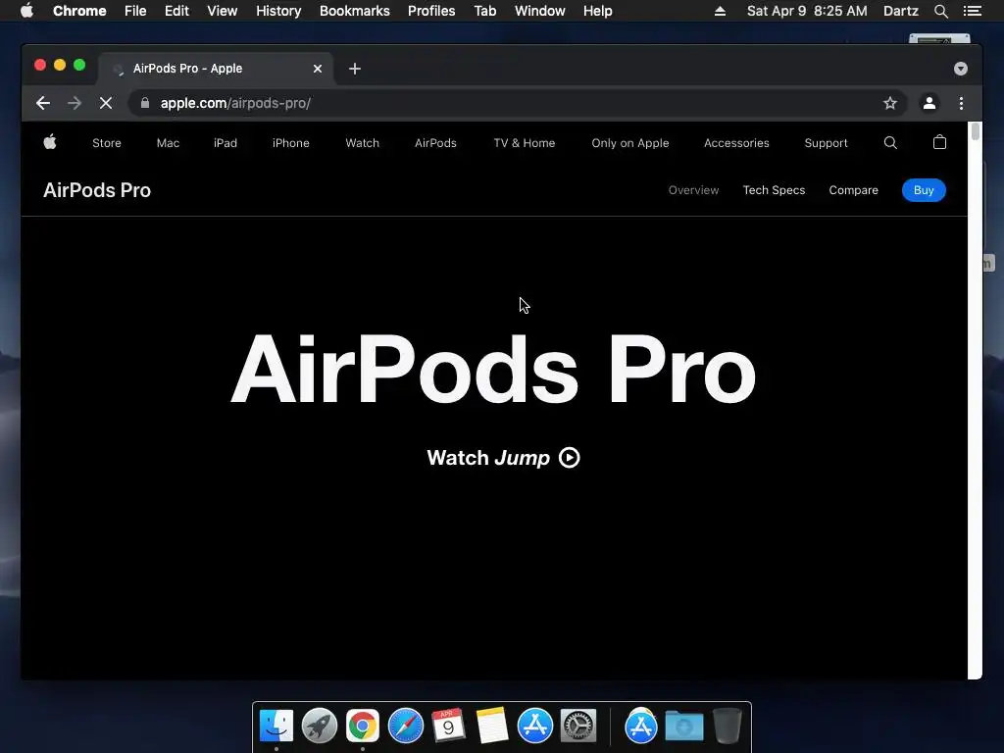Open the Compare link
The height and width of the screenshot is (753, 1004).
coord(854,190)
